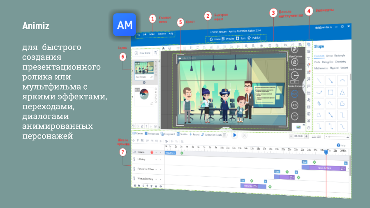Open the Text tool in sidebar
This screenshot has height=208, width=370.
click(309, 58)
